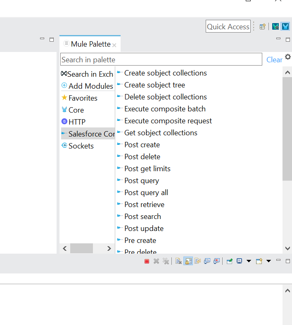
Task: Open the Display Selected Console dropdown arrow
Action: (249, 261)
